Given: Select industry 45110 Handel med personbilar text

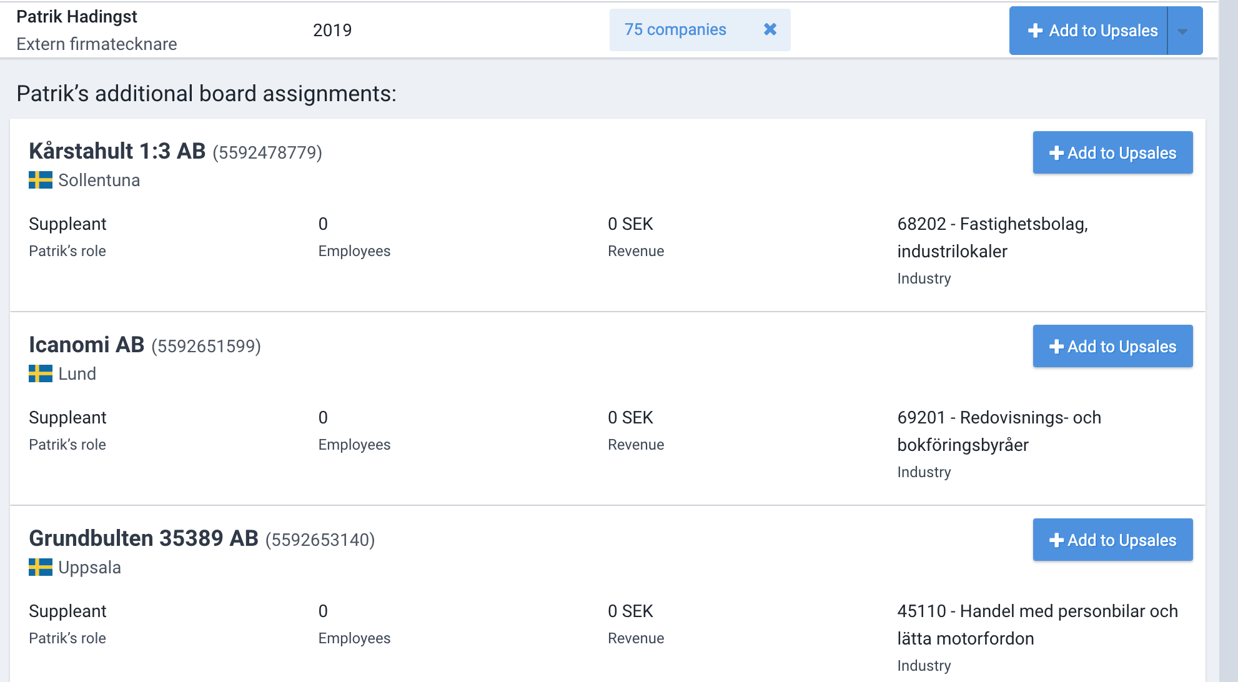Looking at the screenshot, I should (1037, 625).
